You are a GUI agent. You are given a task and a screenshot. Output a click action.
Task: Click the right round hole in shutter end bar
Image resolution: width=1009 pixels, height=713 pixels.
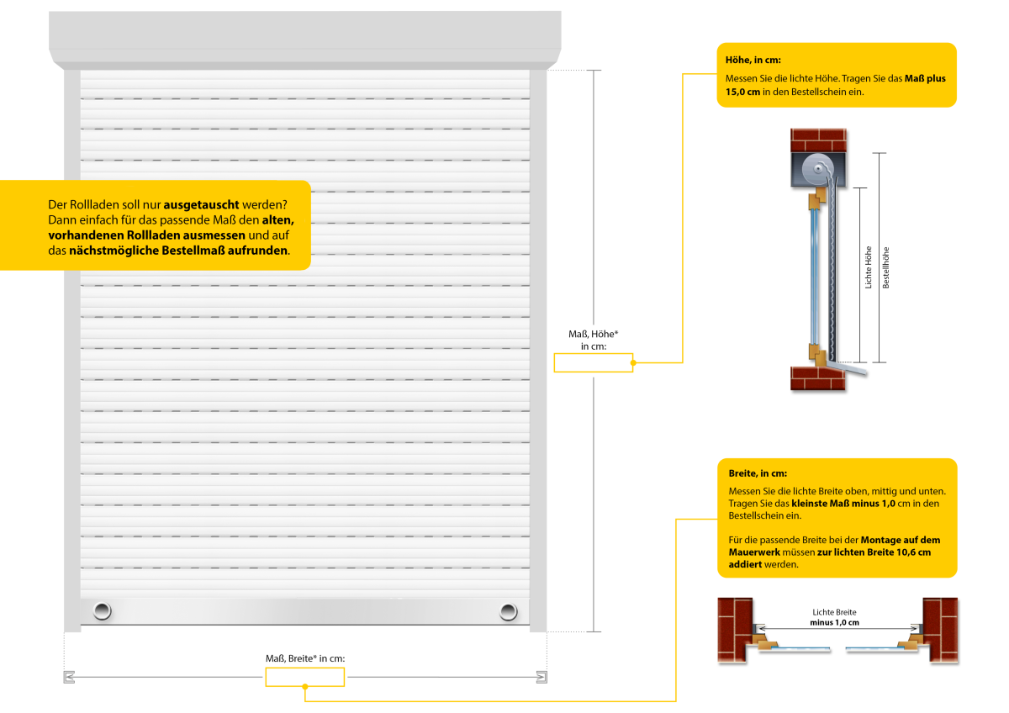pos(509,610)
